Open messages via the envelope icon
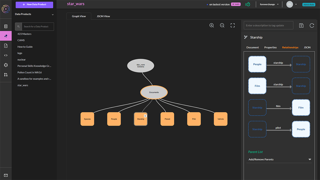The image size is (320, 180). point(6,175)
